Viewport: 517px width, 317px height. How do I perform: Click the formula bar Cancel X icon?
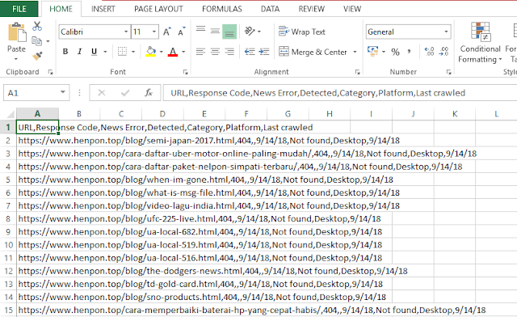coord(102,93)
